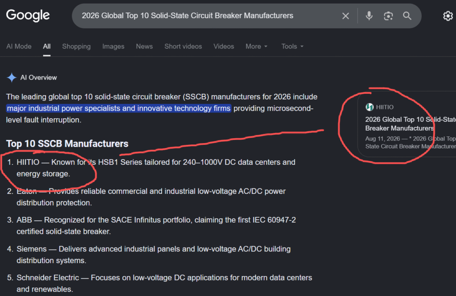Click the Siemens list entry text
This screenshot has width=456, height=296.
click(154, 255)
